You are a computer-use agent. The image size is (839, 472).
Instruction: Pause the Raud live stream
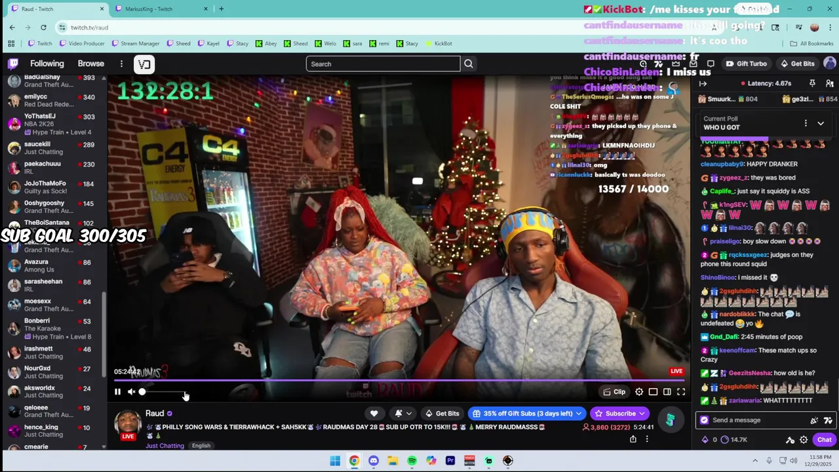(x=117, y=392)
